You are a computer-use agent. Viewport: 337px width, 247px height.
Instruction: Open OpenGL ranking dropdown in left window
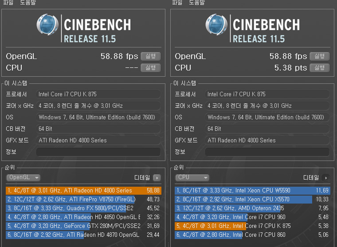click(23, 177)
